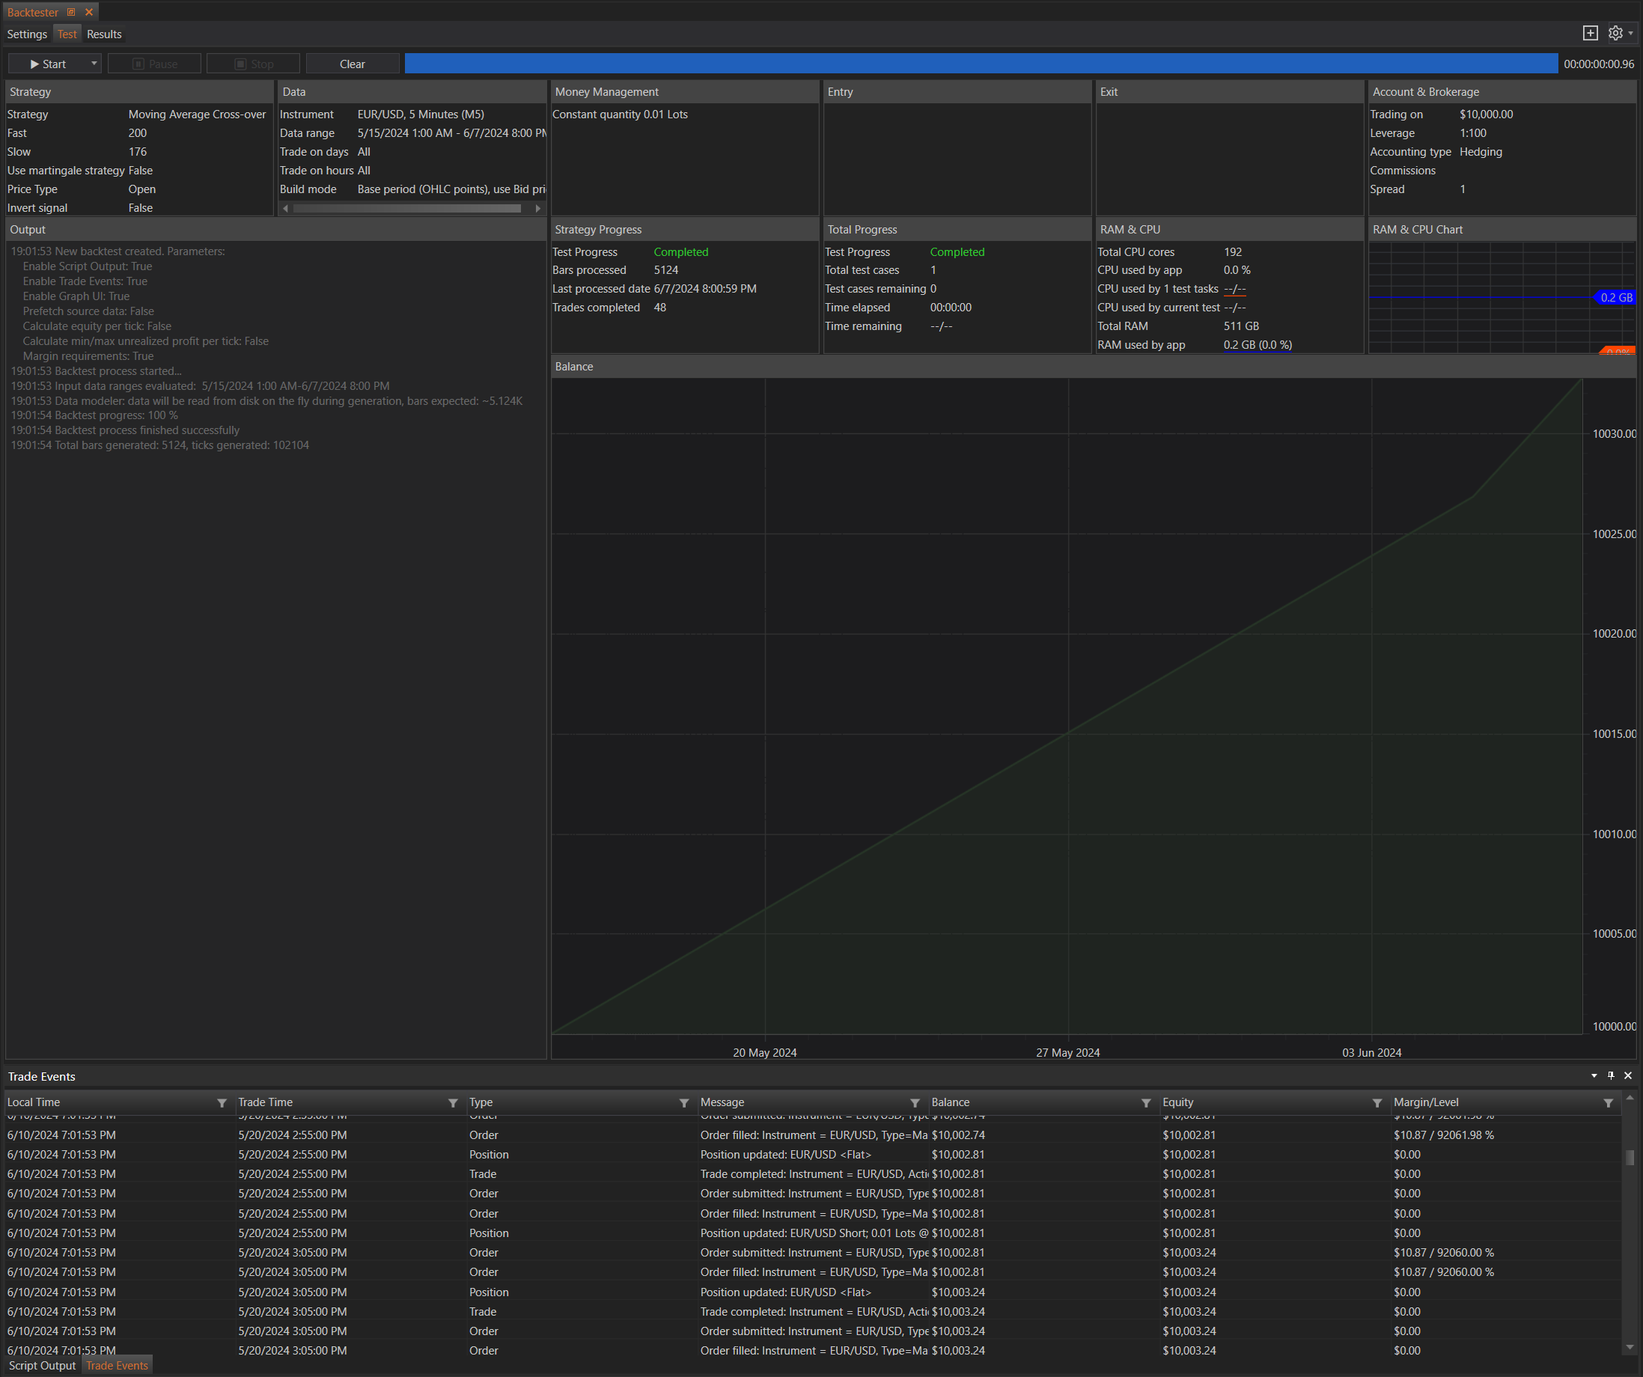
Task: Click the Type column filter icon
Action: point(684,1102)
